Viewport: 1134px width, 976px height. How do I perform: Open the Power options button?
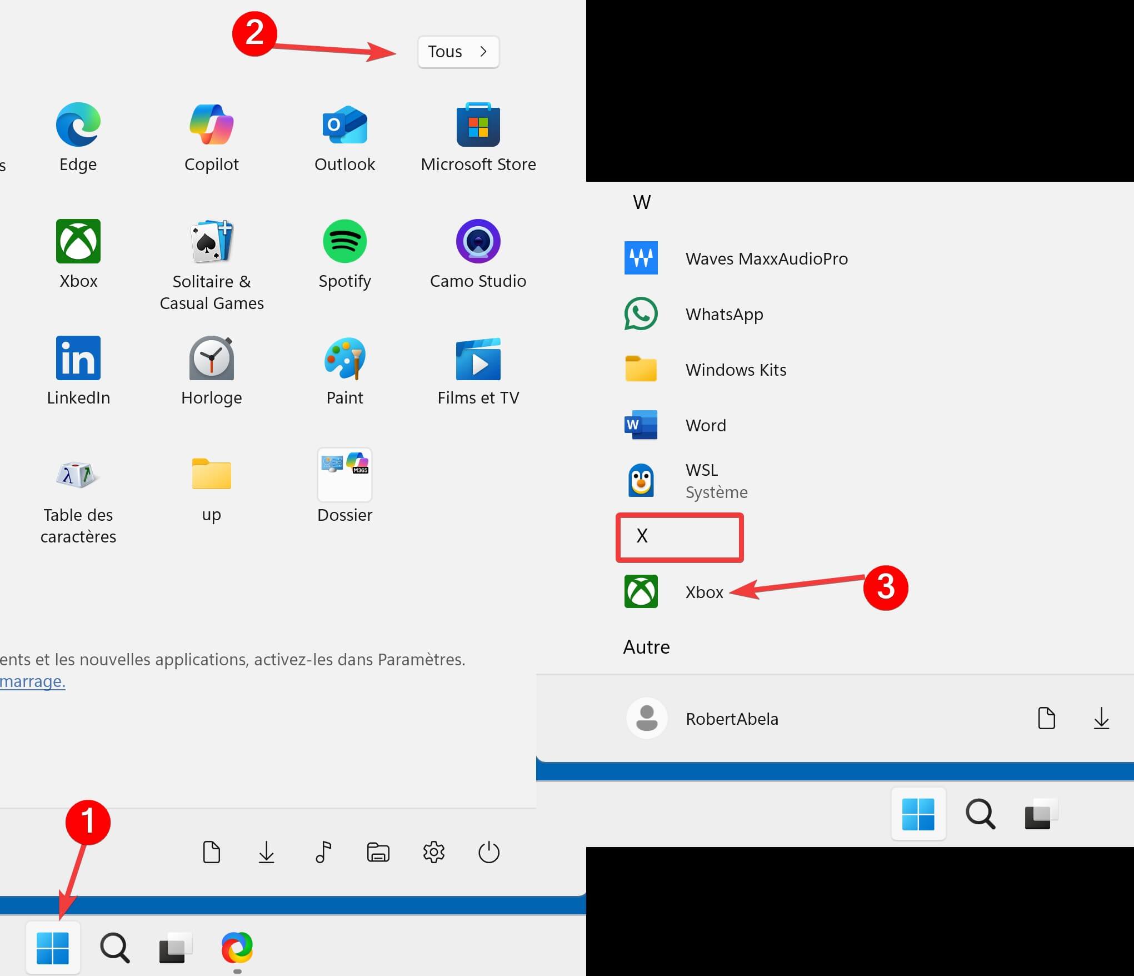point(489,852)
